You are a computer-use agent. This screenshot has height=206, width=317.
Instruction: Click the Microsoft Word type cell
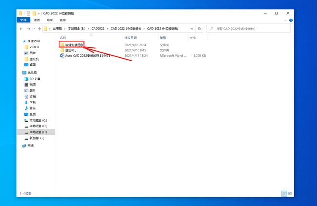173,56
